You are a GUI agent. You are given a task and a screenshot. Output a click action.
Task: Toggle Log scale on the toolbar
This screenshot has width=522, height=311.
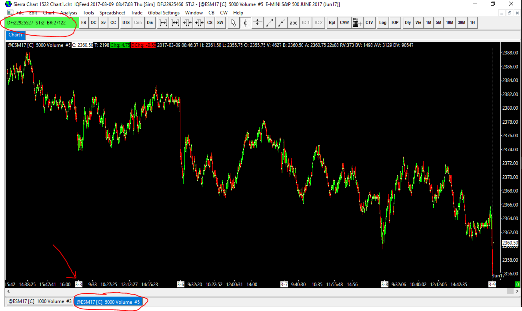(x=383, y=23)
